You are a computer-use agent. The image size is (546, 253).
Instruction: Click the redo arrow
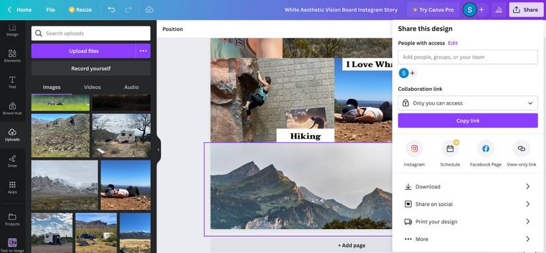(x=128, y=9)
